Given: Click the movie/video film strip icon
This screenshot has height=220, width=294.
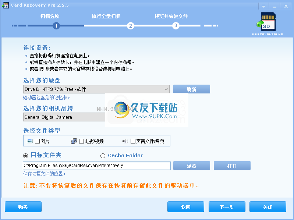Looking at the screenshot, I should (x=74, y=141).
